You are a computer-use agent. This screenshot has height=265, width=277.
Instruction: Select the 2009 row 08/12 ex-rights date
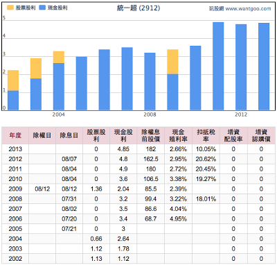(42, 189)
